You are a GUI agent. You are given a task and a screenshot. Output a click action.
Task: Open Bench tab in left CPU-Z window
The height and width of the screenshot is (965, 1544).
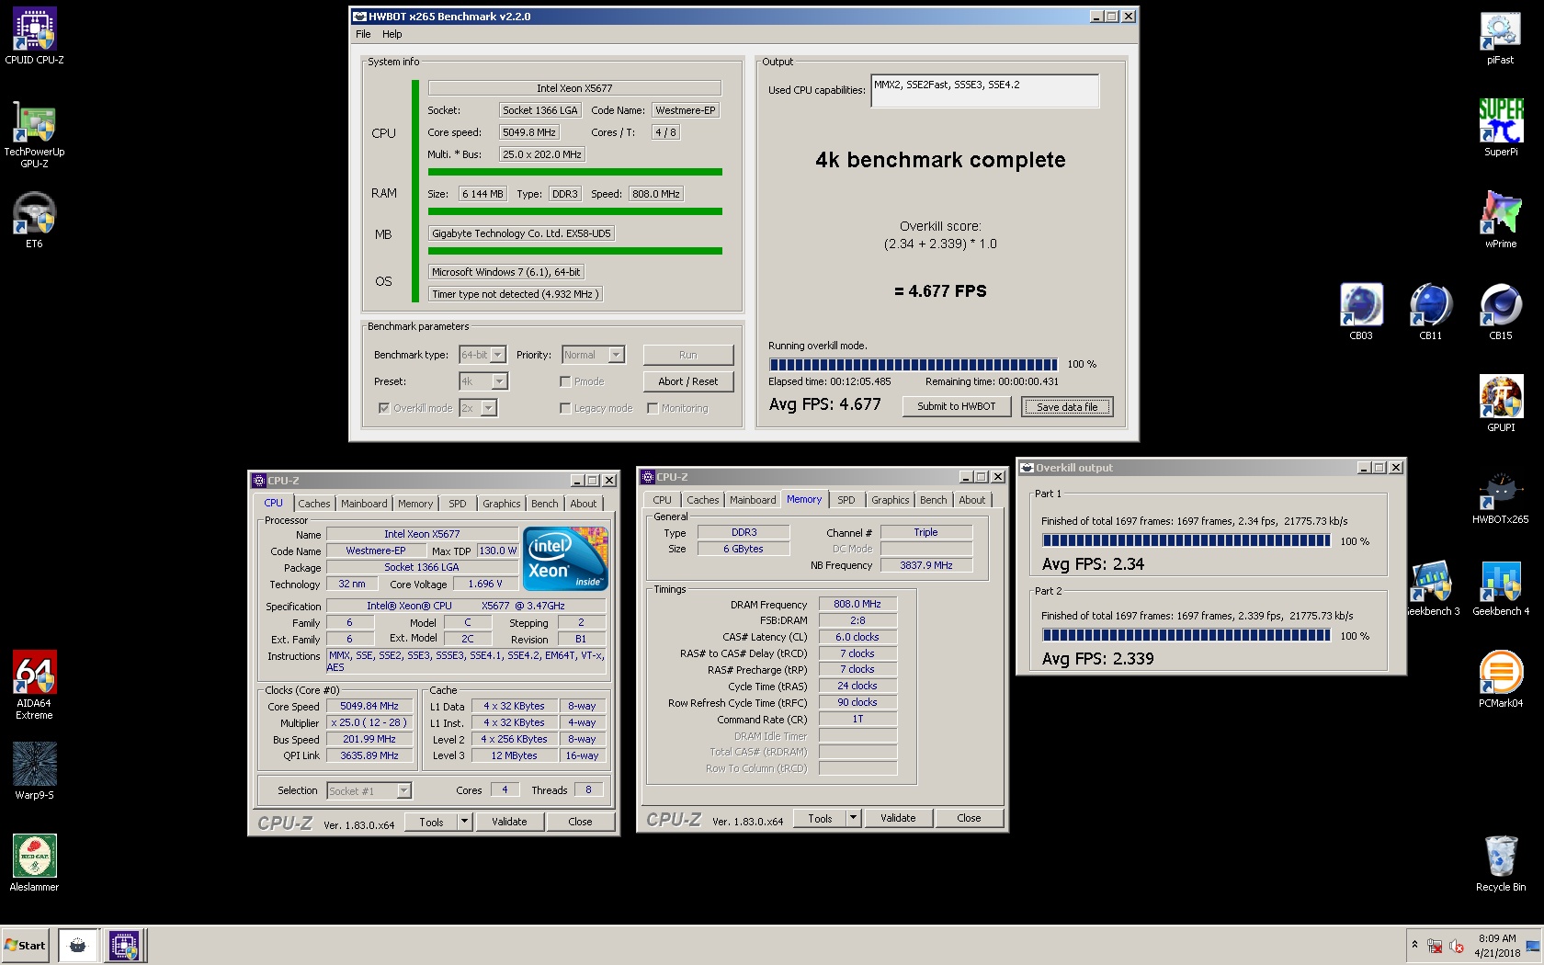pyautogui.click(x=544, y=504)
